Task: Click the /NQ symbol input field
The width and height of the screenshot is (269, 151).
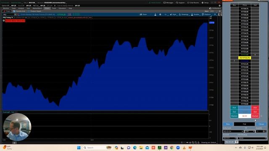Action: click(x=8, y=15)
